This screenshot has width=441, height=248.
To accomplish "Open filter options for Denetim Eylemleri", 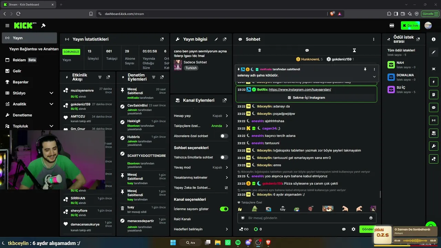I will (x=154, y=77).
